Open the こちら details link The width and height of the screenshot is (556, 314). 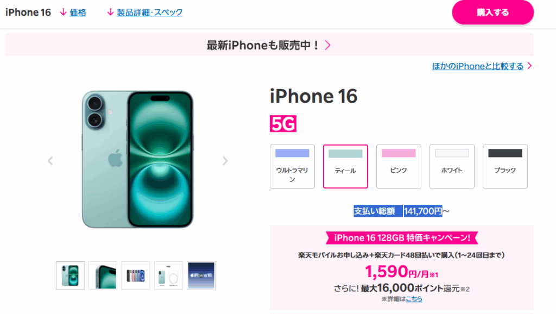coord(414,299)
